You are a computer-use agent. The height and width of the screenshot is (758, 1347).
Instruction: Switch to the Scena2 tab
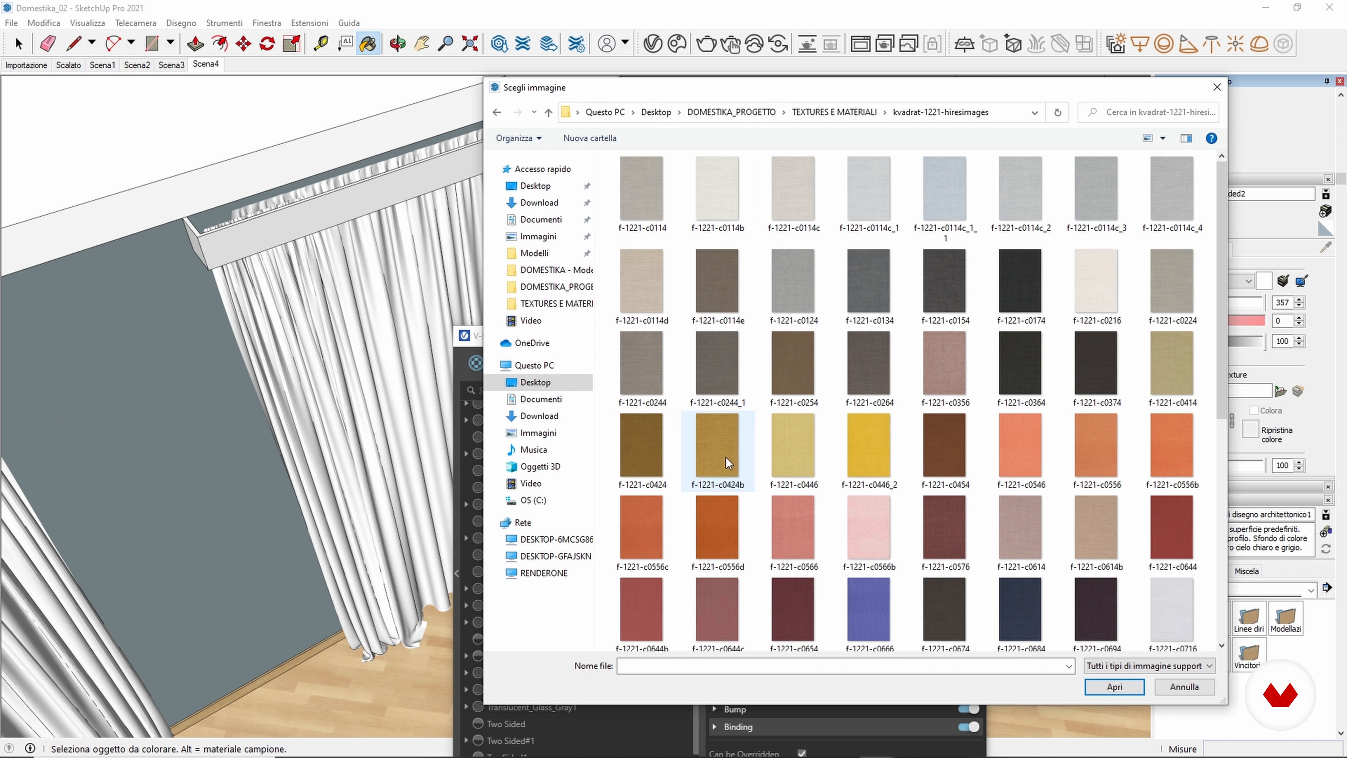point(136,65)
